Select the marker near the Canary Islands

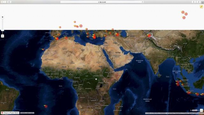(43, 50)
